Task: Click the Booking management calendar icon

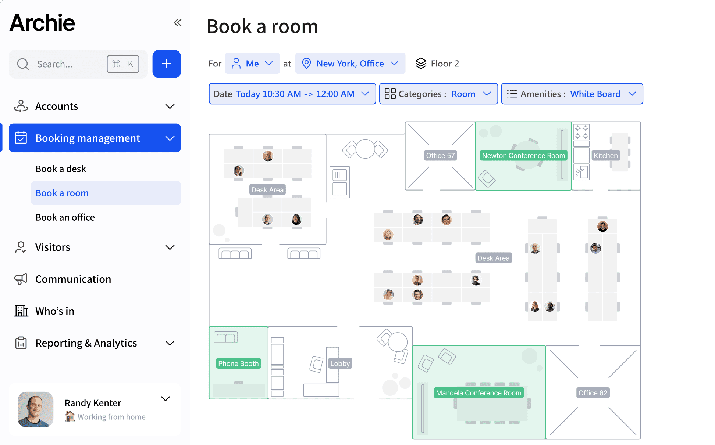Action: (21, 138)
